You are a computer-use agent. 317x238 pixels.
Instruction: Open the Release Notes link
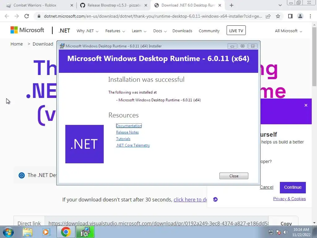127,132
